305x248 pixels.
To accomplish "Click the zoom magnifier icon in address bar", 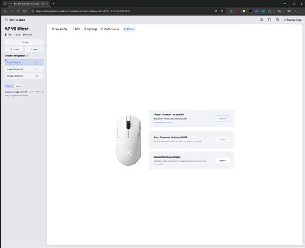I will (216, 11).
